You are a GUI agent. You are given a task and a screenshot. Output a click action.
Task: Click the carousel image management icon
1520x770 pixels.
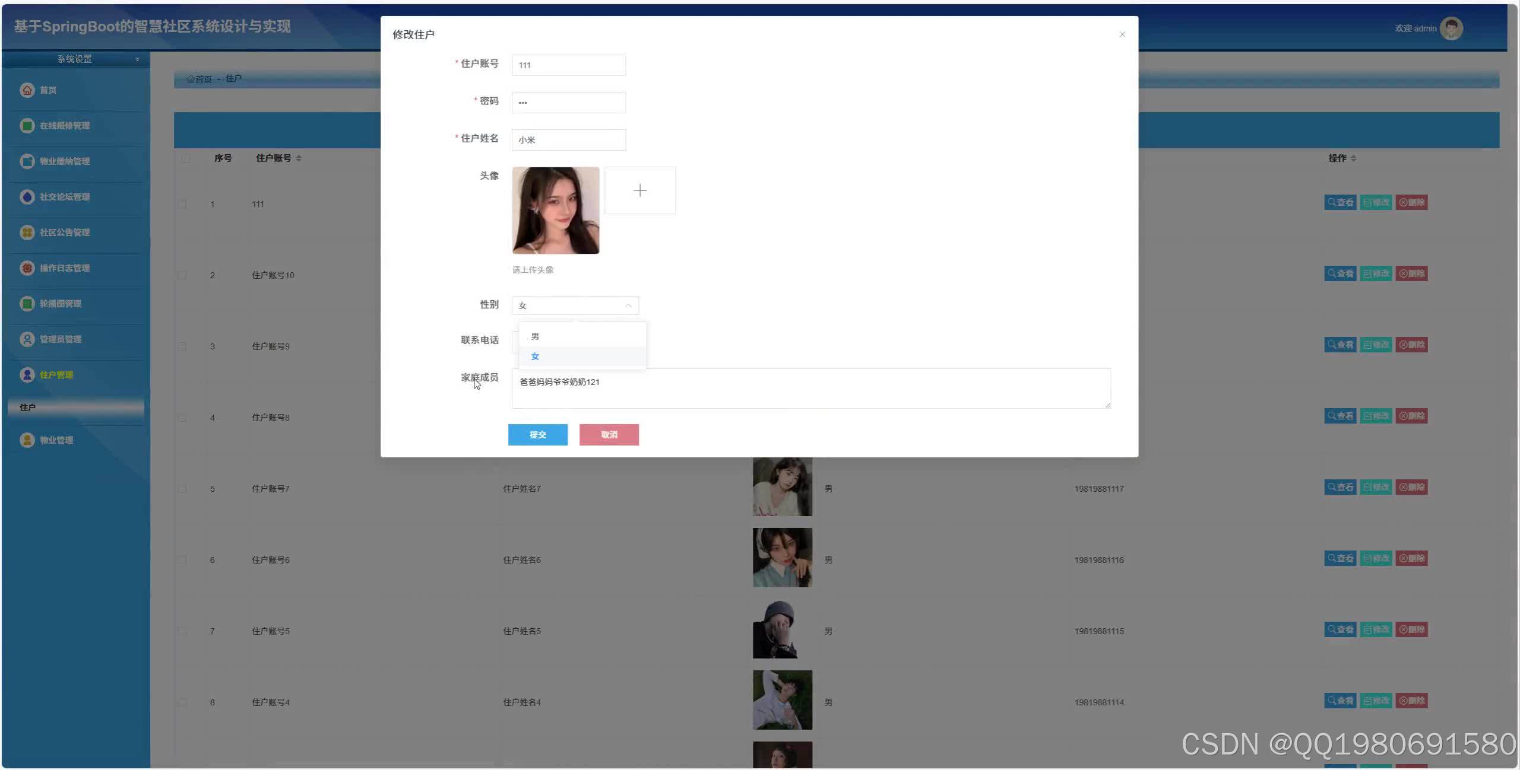(27, 304)
